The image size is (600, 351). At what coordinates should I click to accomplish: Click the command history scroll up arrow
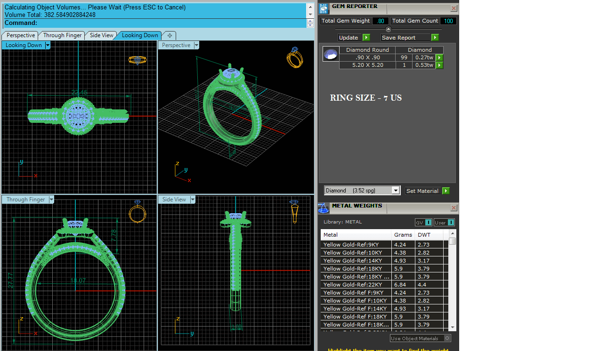pos(310,7)
